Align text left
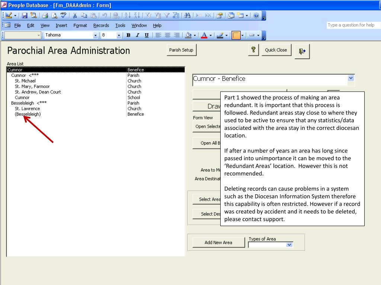 [158, 35]
